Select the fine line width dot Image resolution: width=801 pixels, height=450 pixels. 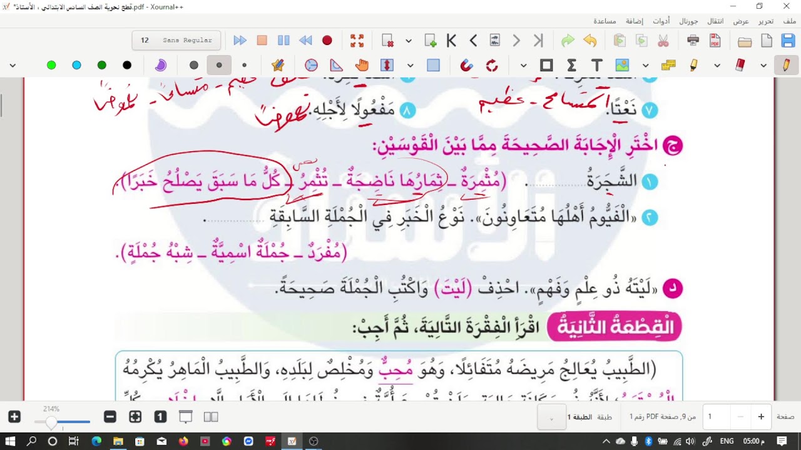[x=244, y=65]
